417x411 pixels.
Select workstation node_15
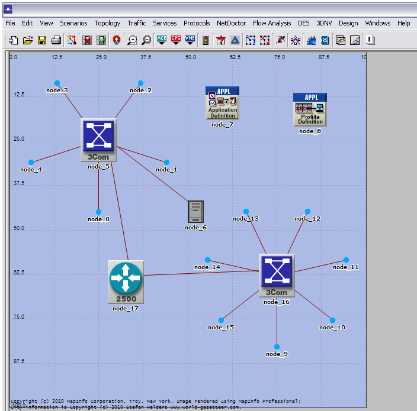pos(222,320)
